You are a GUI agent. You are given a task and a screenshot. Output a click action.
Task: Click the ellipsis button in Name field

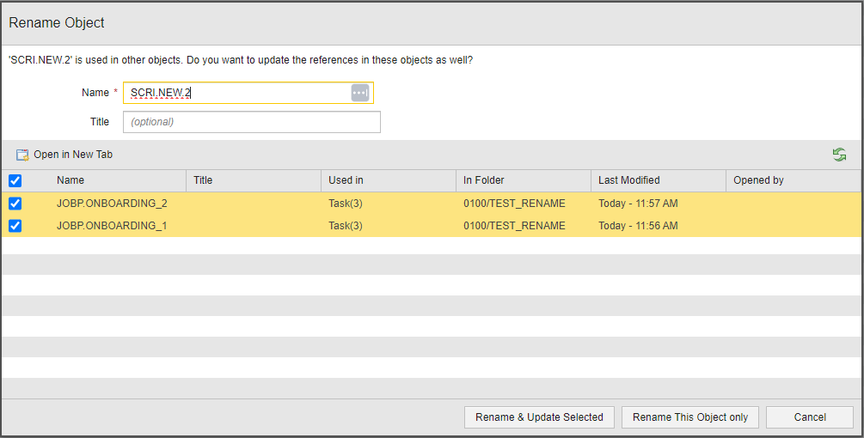(x=360, y=93)
